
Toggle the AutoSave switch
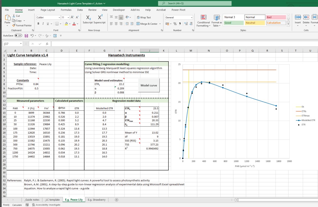[18, 36]
